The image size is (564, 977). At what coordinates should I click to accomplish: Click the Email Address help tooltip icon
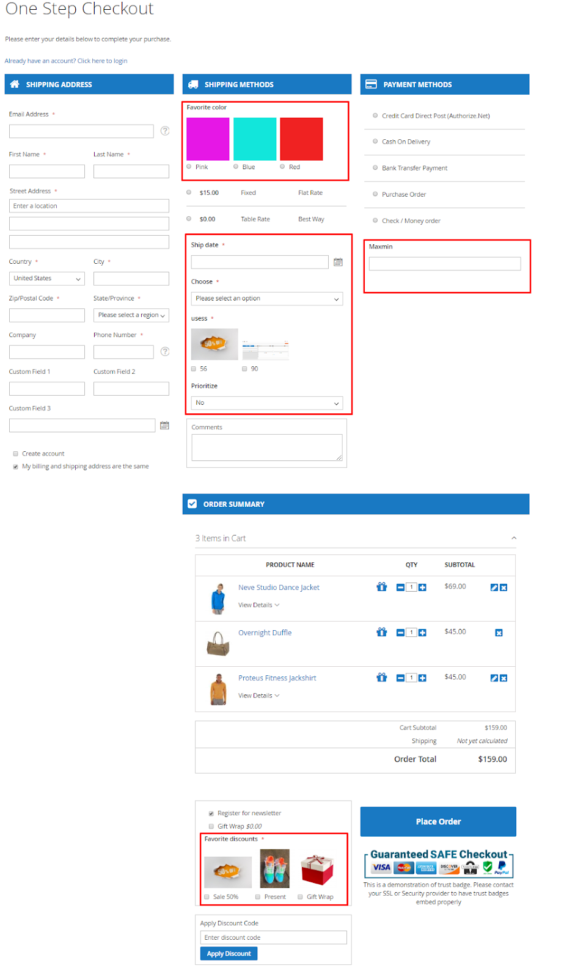(165, 131)
